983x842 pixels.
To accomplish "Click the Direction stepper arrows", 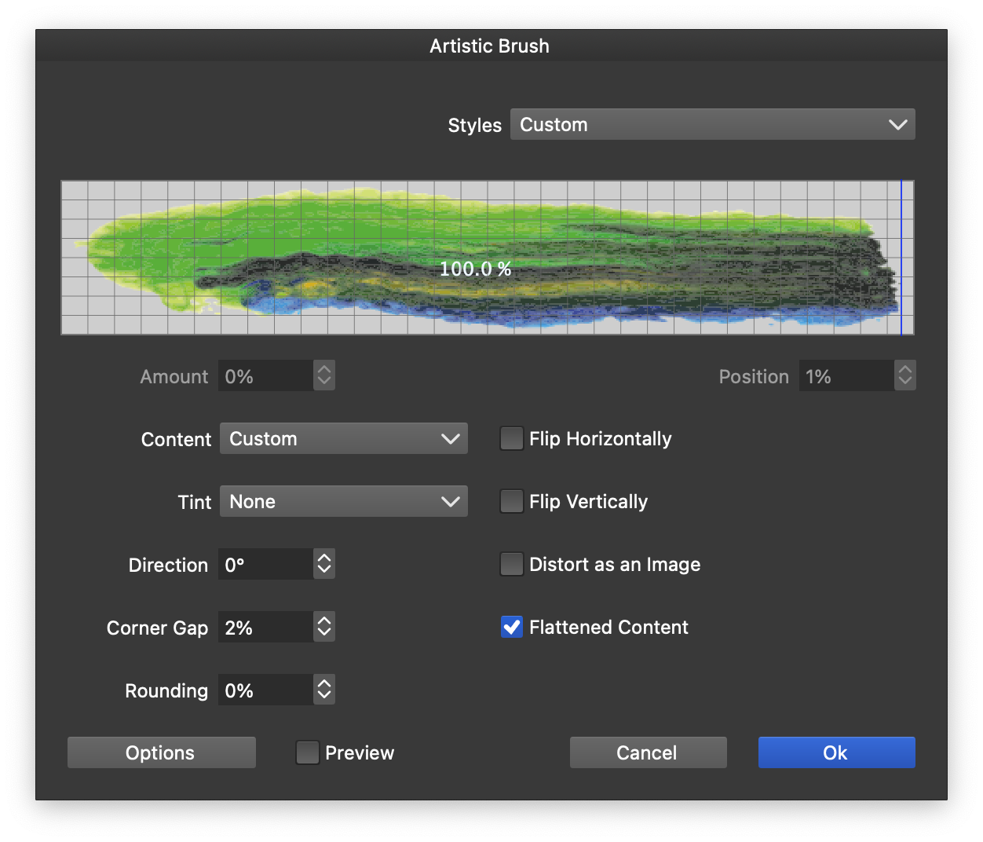I will (324, 565).
